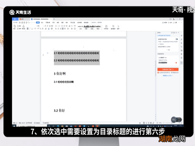The height and width of the screenshot is (146, 195).
Task: Select the 视图 View ribbon tab
Action: click(x=62, y=23)
